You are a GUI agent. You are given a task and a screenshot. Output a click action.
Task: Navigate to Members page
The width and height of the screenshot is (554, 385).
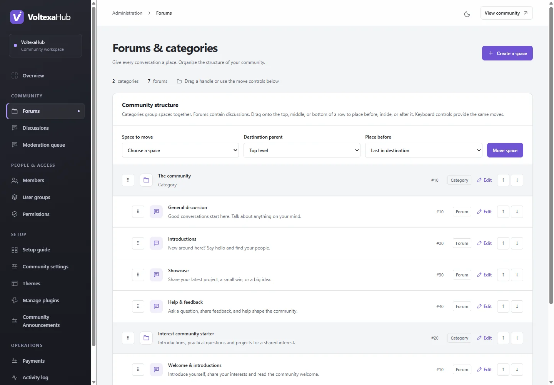[x=45, y=181]
